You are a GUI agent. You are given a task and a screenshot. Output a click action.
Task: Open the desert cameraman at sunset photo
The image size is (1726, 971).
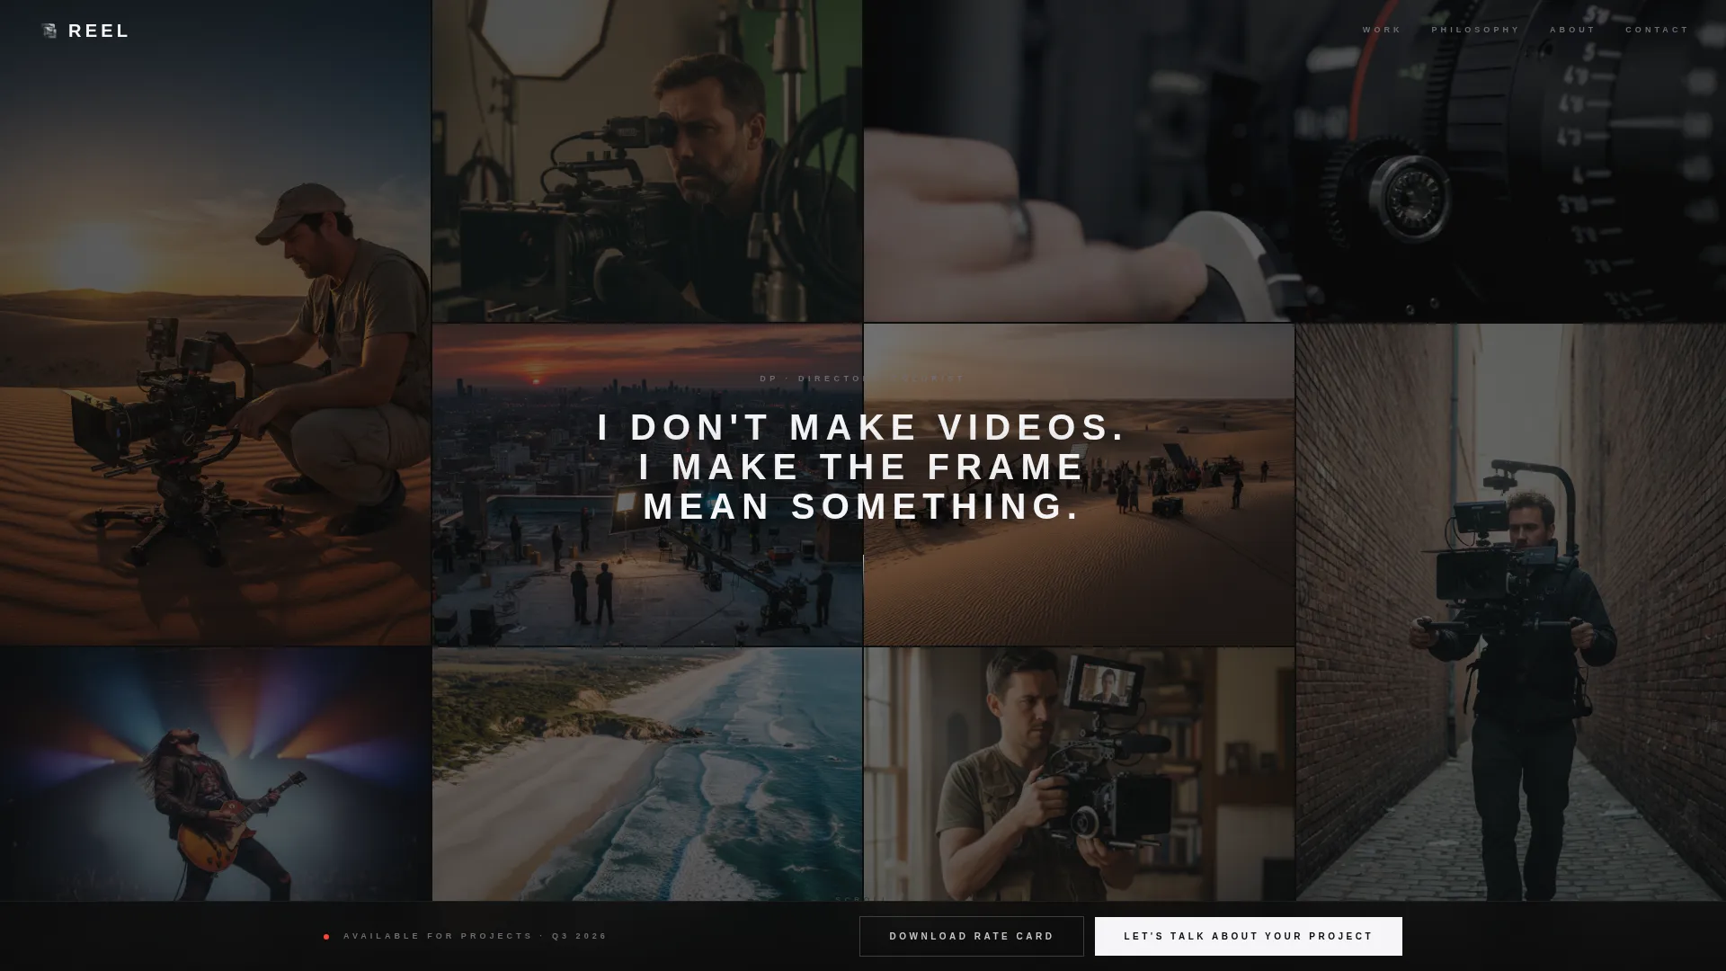[215, 322]
